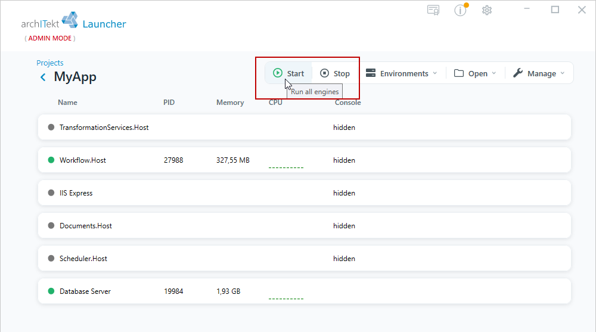Click the gray status dot of TransformationServices.Host
Viewport: 596px width, 332px height.
click(x=51, y=127)
